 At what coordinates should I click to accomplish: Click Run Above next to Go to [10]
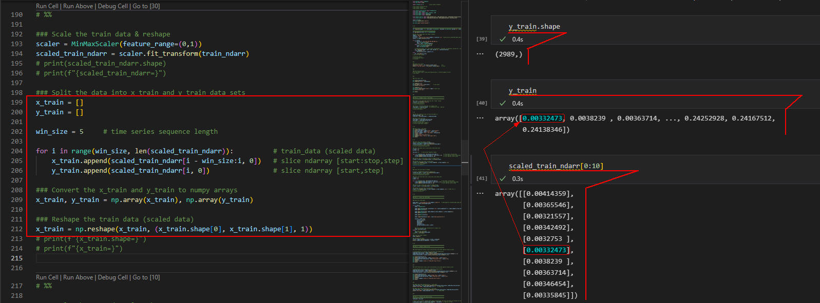[x=78, y=277]
